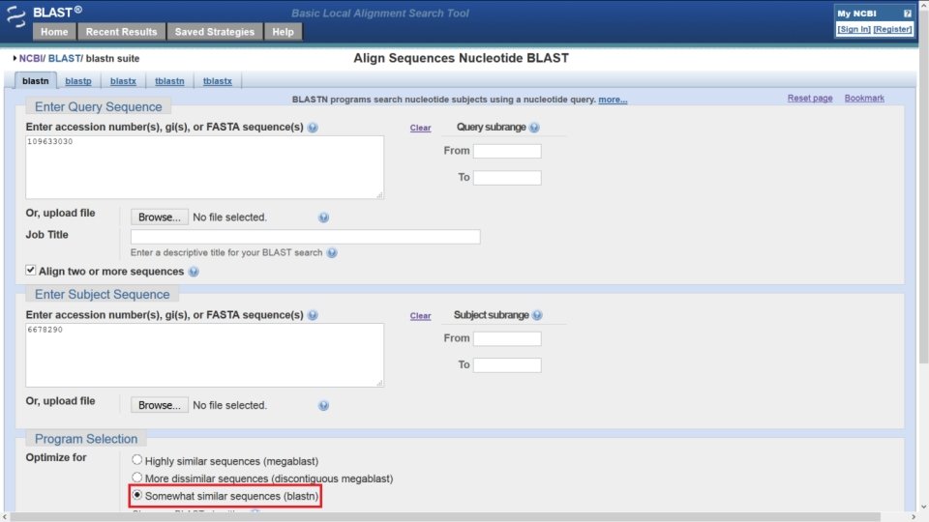Focus the Subject subrange From field
Screen dimensions: 929x522
coord(507,338)
